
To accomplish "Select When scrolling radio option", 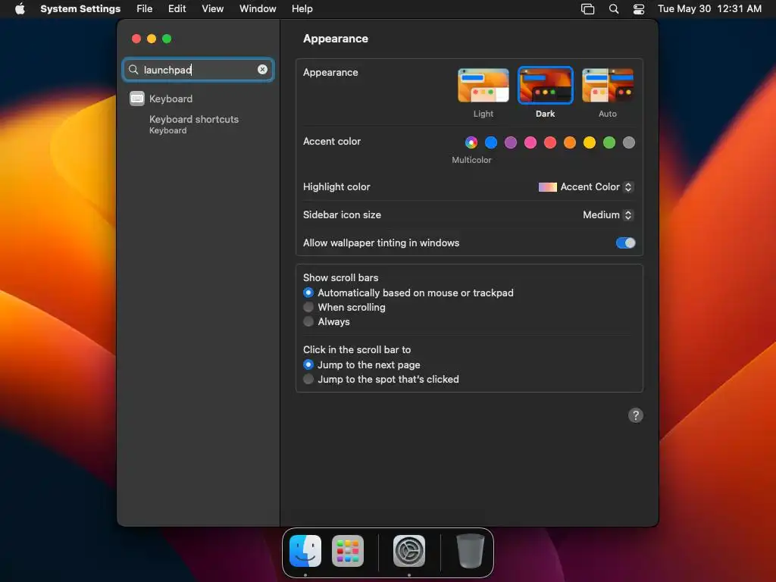I will click(308, 307).
